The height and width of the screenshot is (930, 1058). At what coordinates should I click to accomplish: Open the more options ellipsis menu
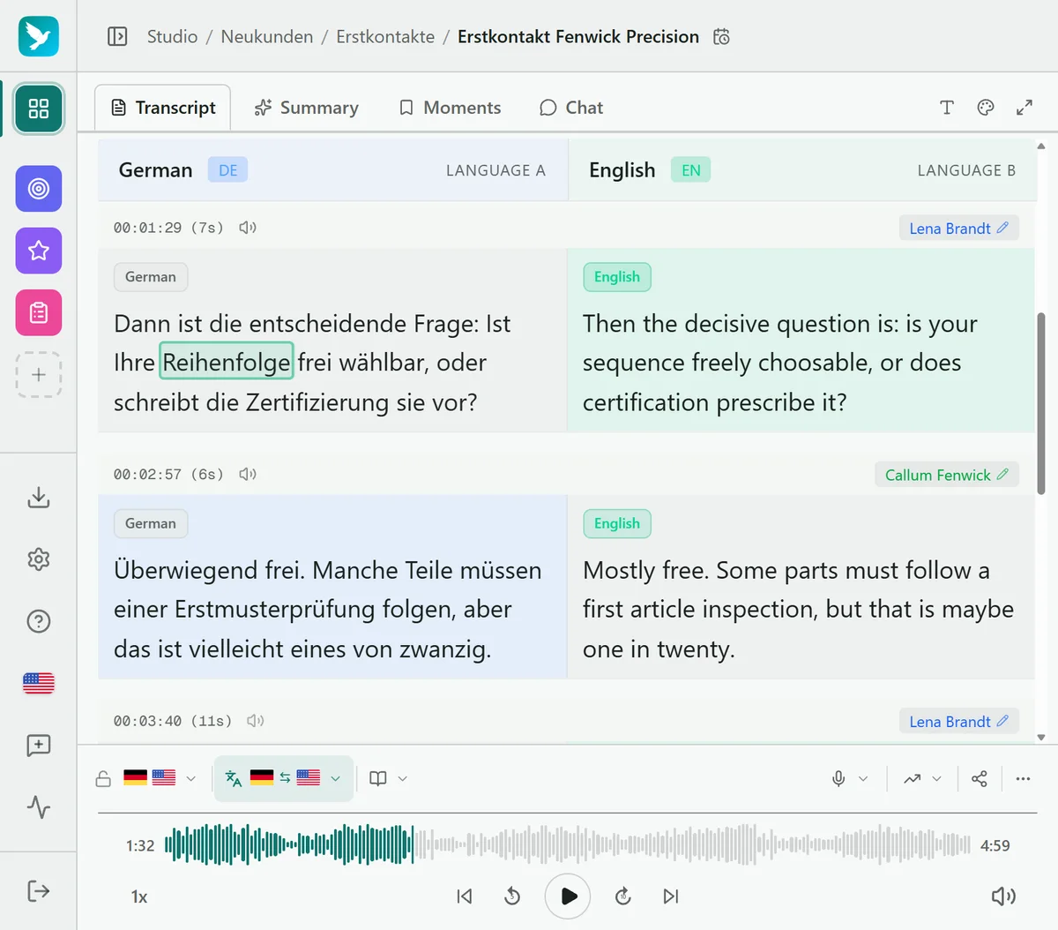[1023, 778]
